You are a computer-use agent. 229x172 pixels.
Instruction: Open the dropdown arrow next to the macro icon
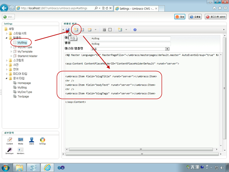tap(95, 30)
